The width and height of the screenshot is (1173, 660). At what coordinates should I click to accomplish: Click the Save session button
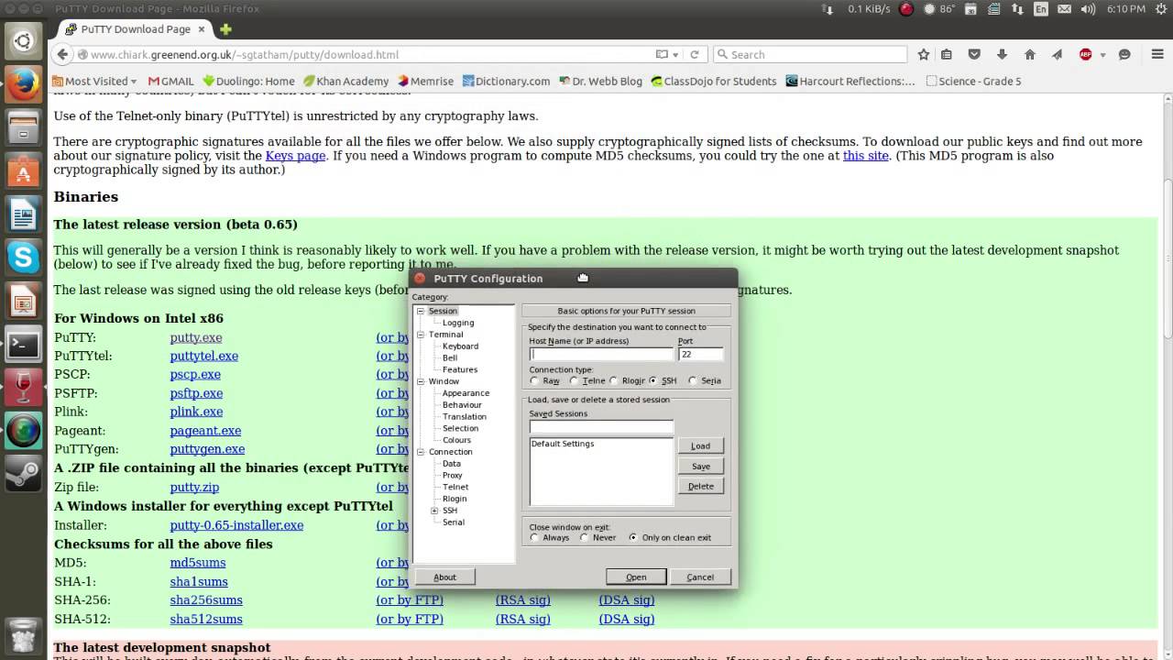tap(701, 467)
